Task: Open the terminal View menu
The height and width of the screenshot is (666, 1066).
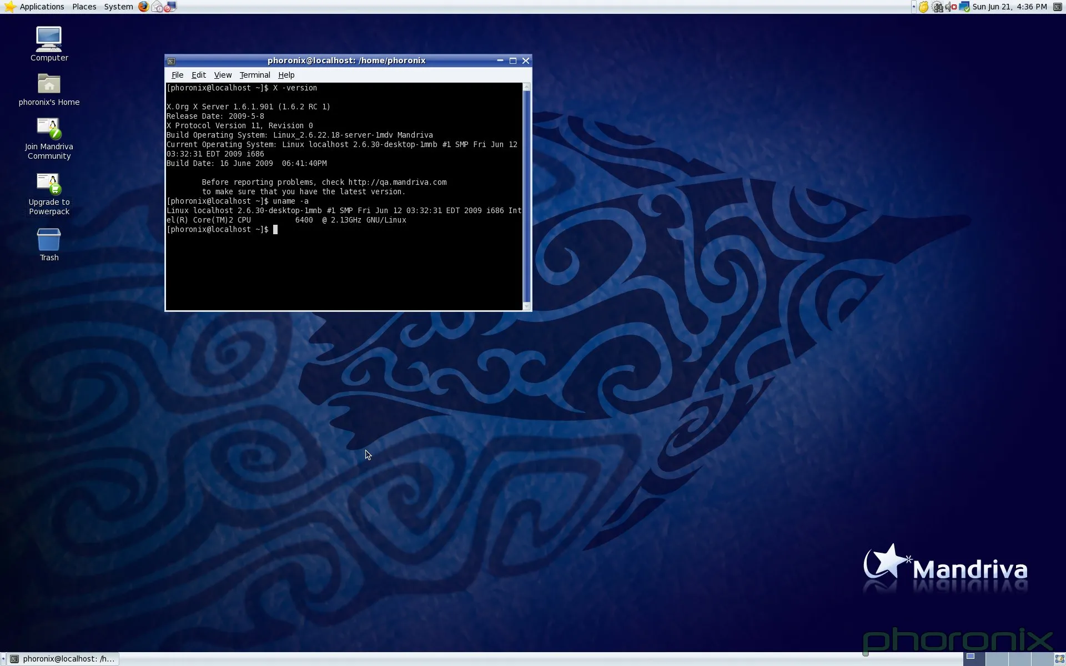Action: pyautogui.click(x=223, y=75)
